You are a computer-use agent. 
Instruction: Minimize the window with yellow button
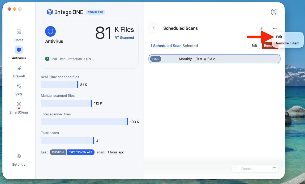coord(15,9)
